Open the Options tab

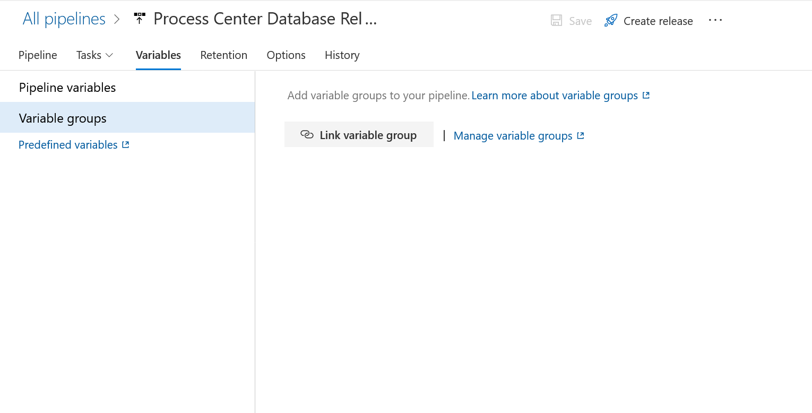coord(286,55)
